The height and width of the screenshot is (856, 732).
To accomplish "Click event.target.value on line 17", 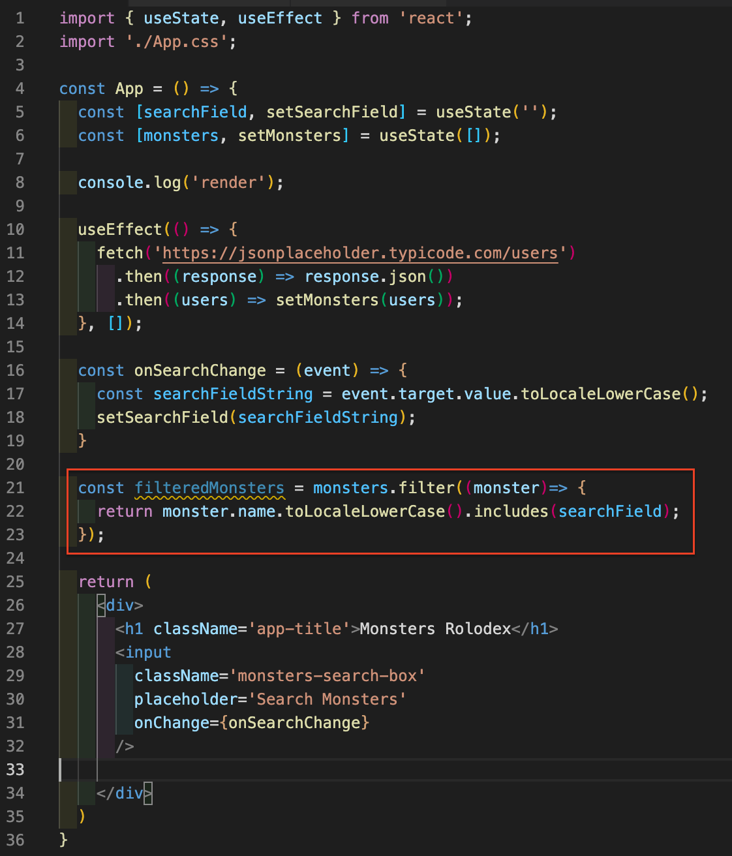I will (x=426, y=394).
